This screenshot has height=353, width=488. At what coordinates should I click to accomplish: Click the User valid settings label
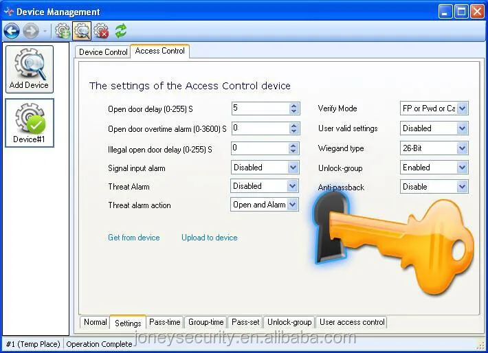click(348, 128)
